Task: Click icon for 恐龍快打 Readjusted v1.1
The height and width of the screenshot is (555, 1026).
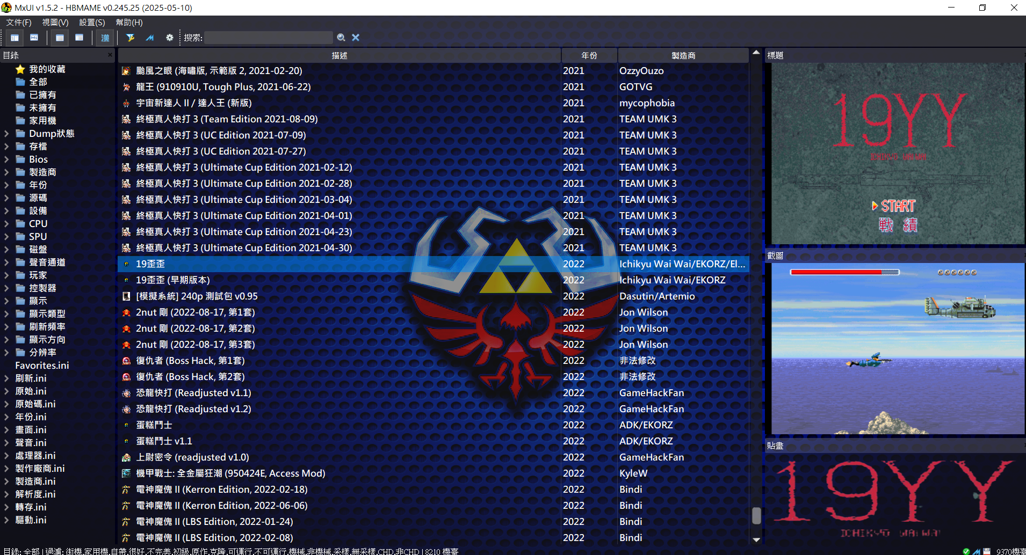Action: (x=126, y=393)
